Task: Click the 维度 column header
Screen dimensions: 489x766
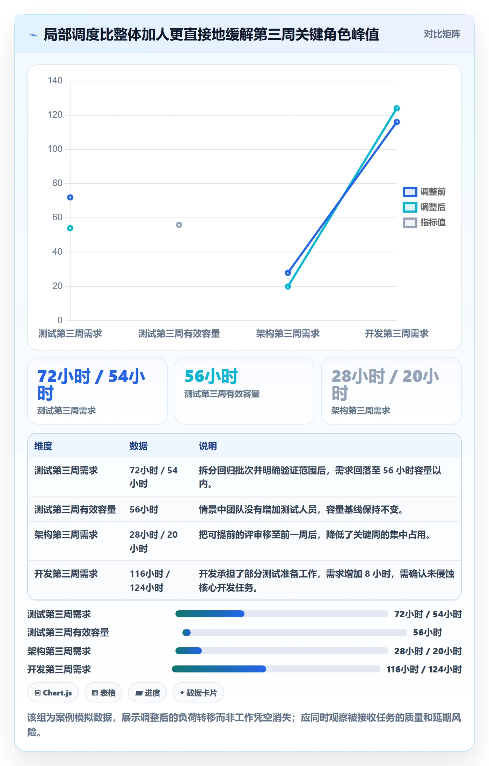Action: point(43,446)
